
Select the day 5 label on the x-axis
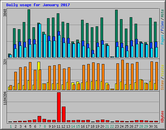click(x=30, y=126)
